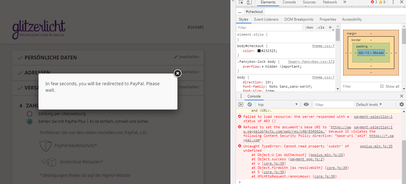Click the console Filter field

click(x=333, y=105)
